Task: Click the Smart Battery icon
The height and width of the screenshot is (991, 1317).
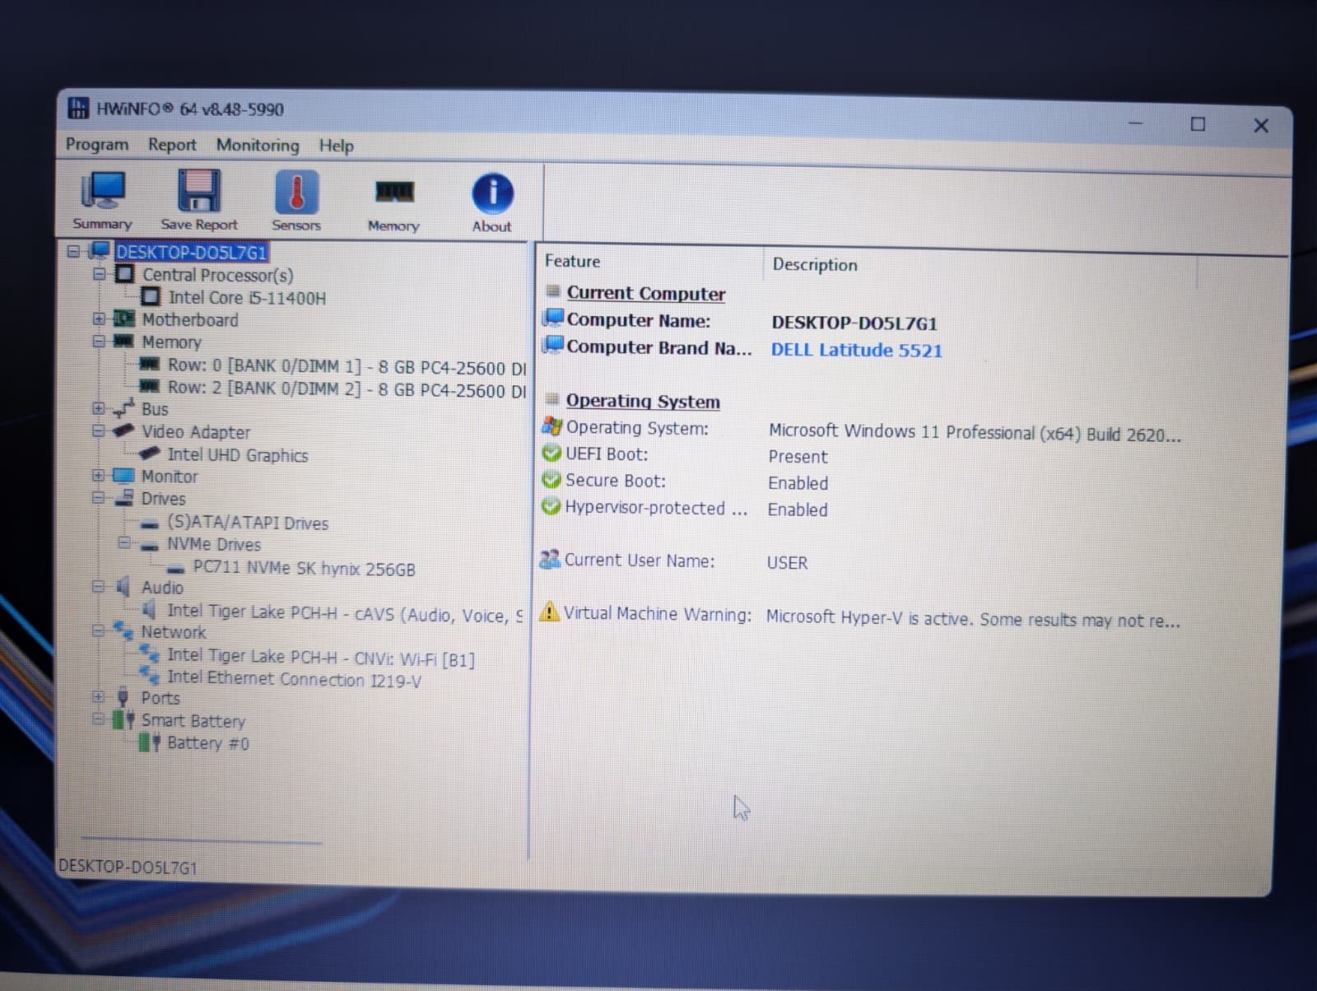Action: [x=123, y=719]
